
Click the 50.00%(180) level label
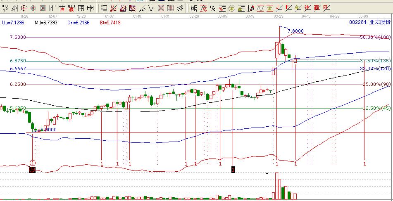[375, 38]
